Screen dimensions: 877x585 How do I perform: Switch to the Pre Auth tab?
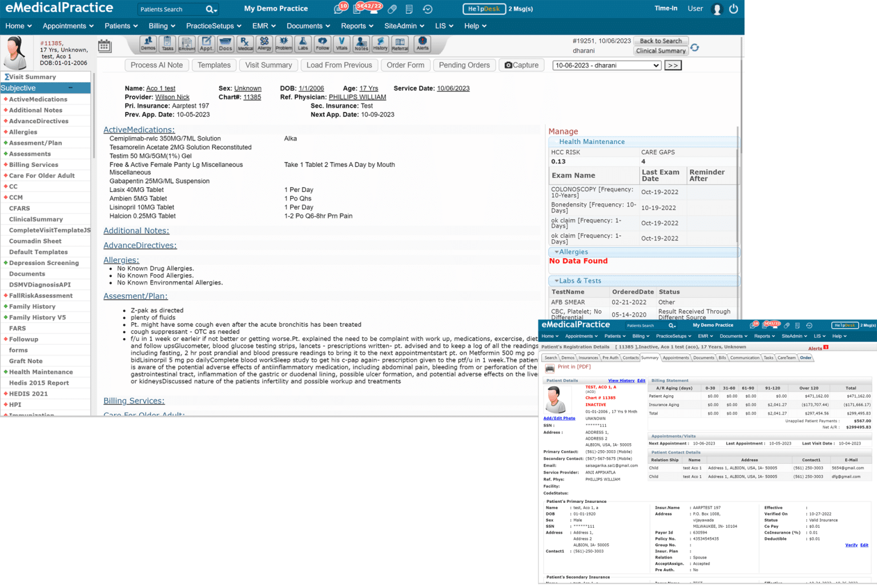(610, 358)
